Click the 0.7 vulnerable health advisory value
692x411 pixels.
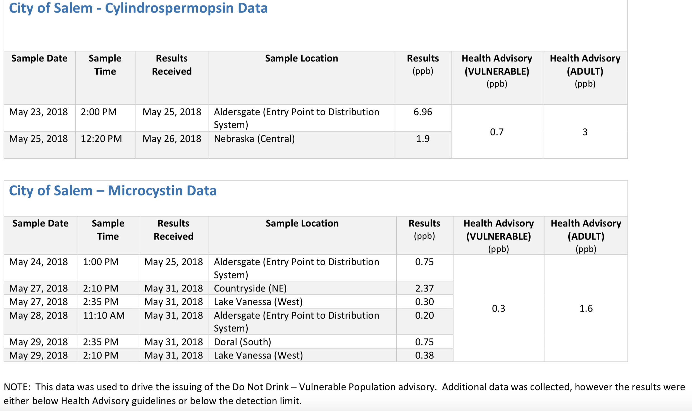coord(497,132)
